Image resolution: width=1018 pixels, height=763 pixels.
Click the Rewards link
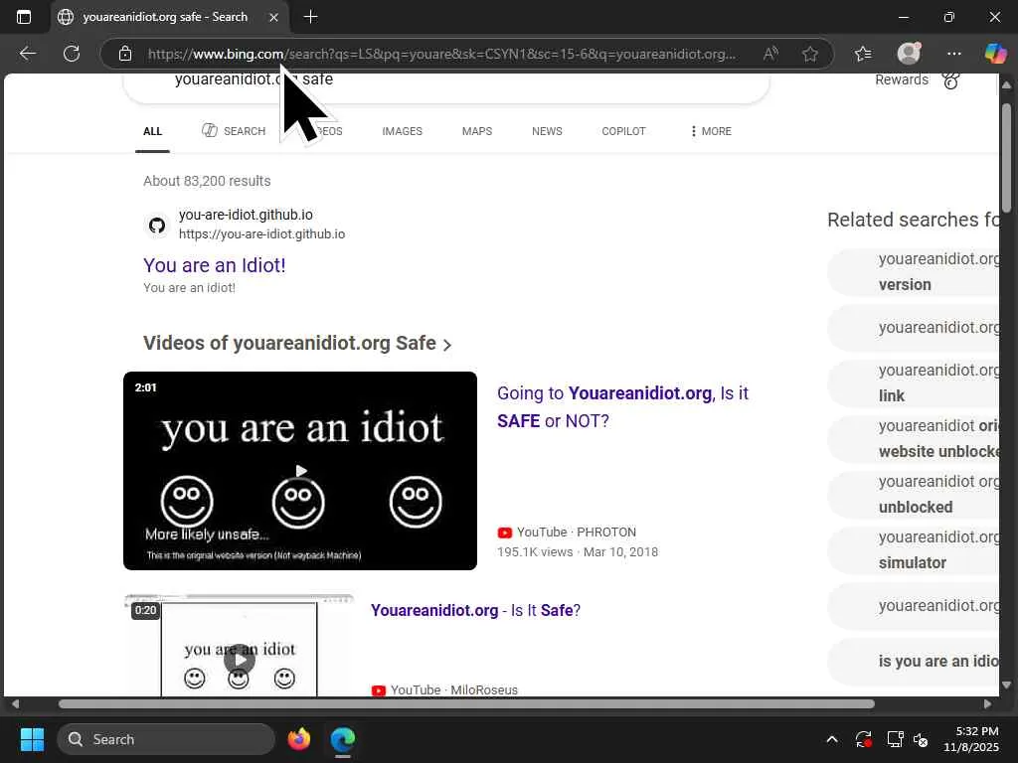point(901,79)
